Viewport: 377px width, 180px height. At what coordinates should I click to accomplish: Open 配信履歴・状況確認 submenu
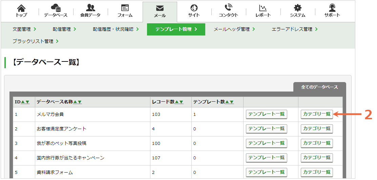click(116, 29)
